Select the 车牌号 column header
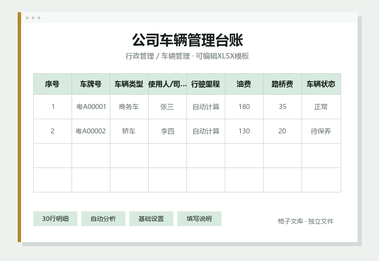This screenshot has width=379, height=261. click(x=91, y=84)
